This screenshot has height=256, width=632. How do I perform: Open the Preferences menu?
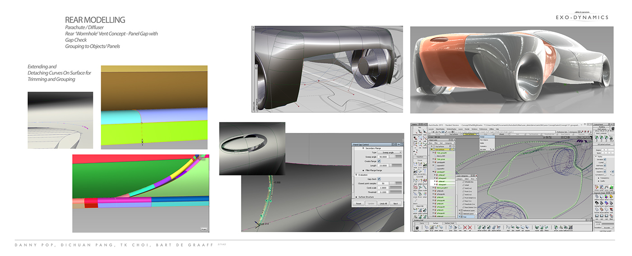[483, 129]
